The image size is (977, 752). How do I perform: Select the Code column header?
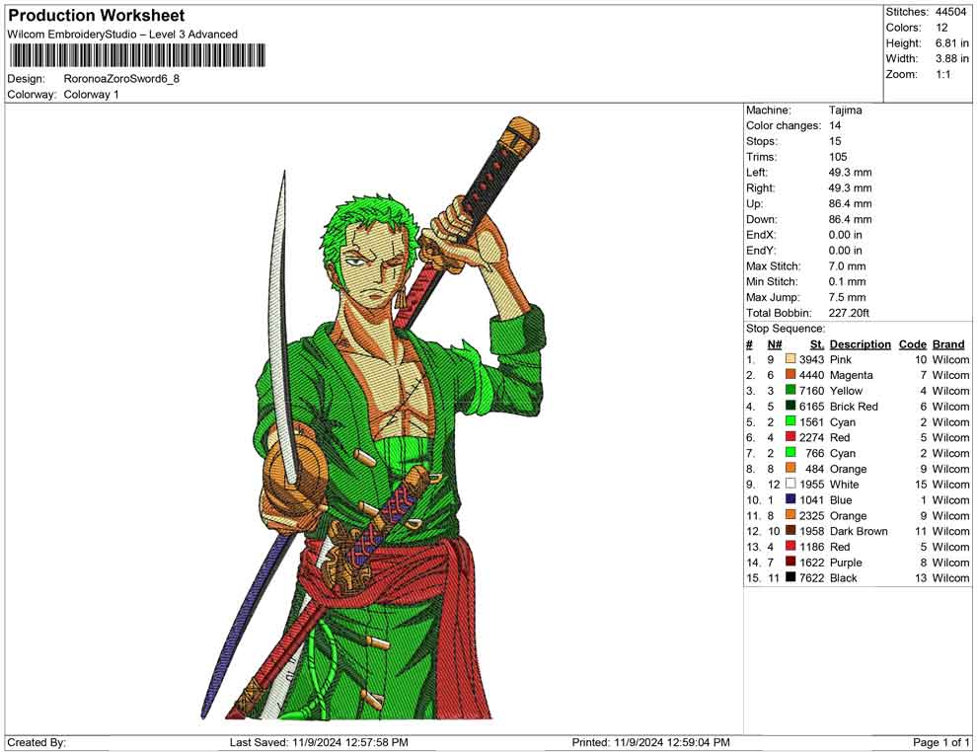[x=912, y=344]
